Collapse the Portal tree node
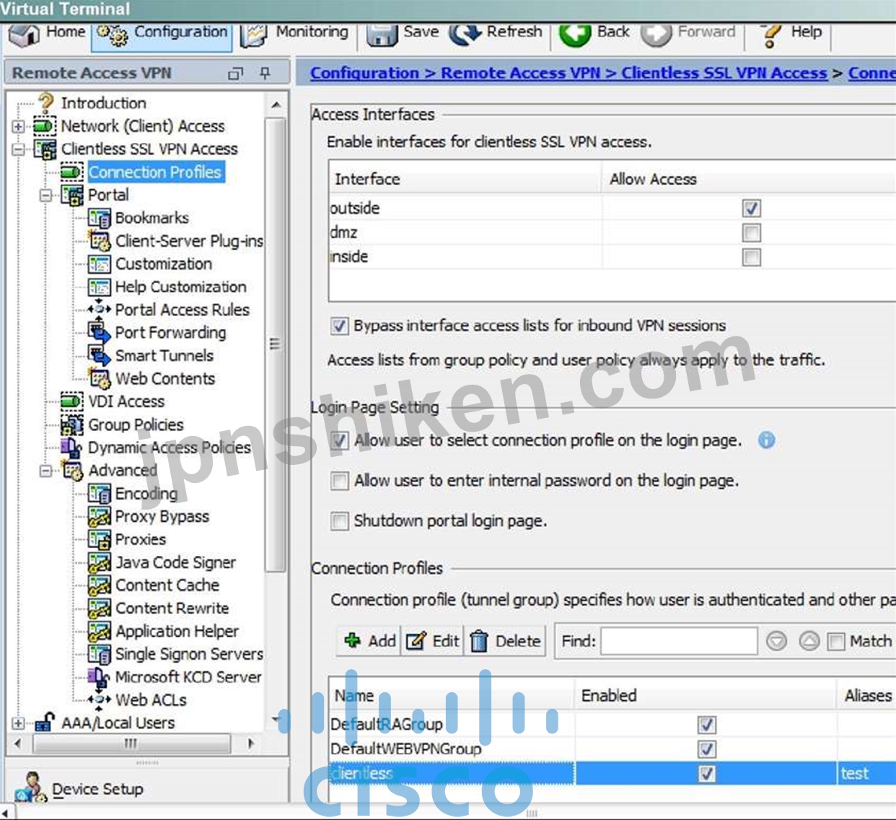 (45, 195)
